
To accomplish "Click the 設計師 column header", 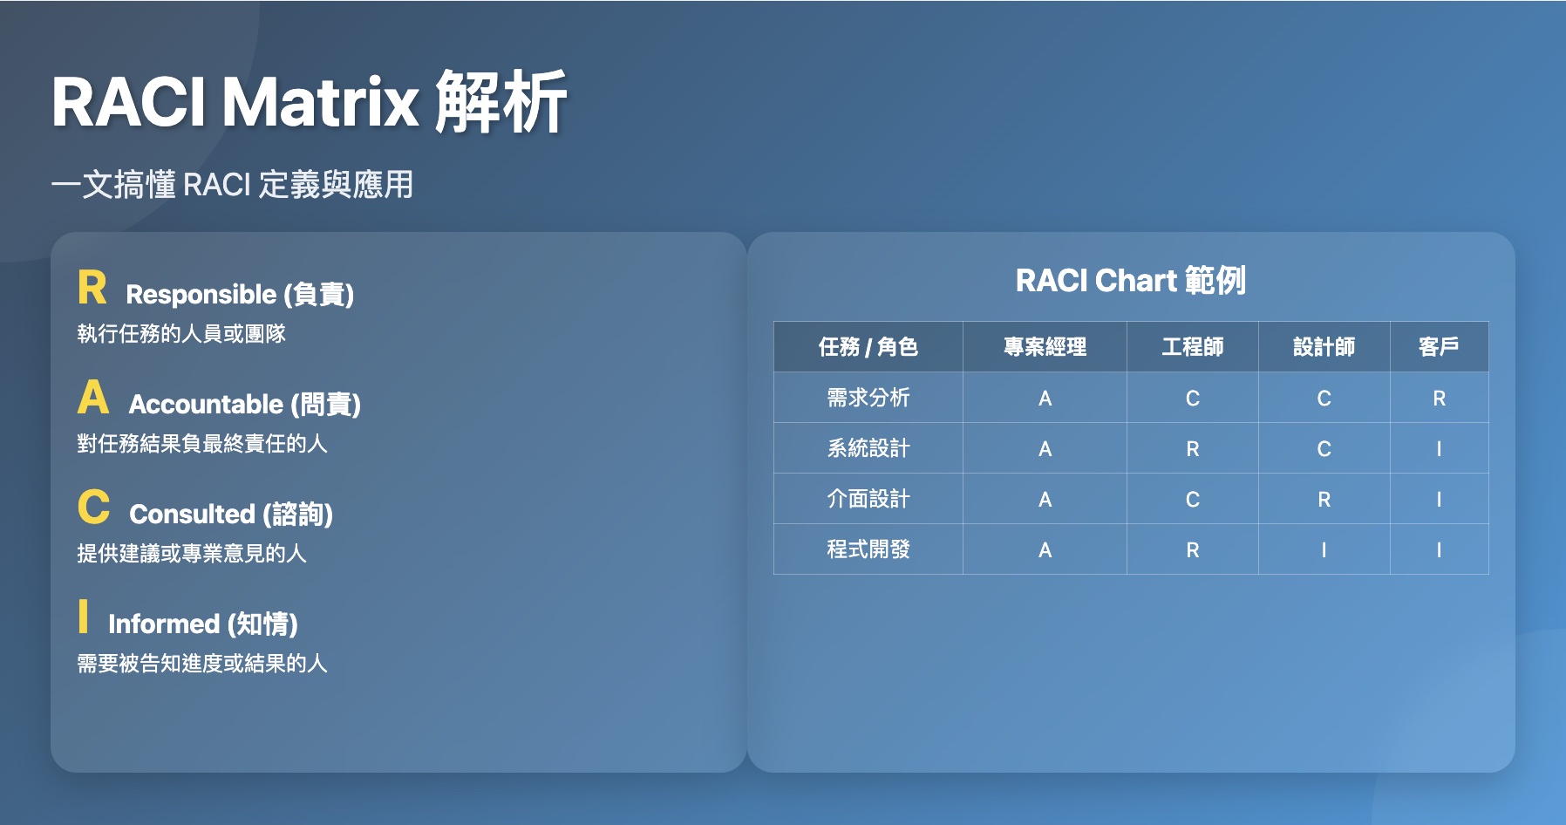I will click(1324, 347).
